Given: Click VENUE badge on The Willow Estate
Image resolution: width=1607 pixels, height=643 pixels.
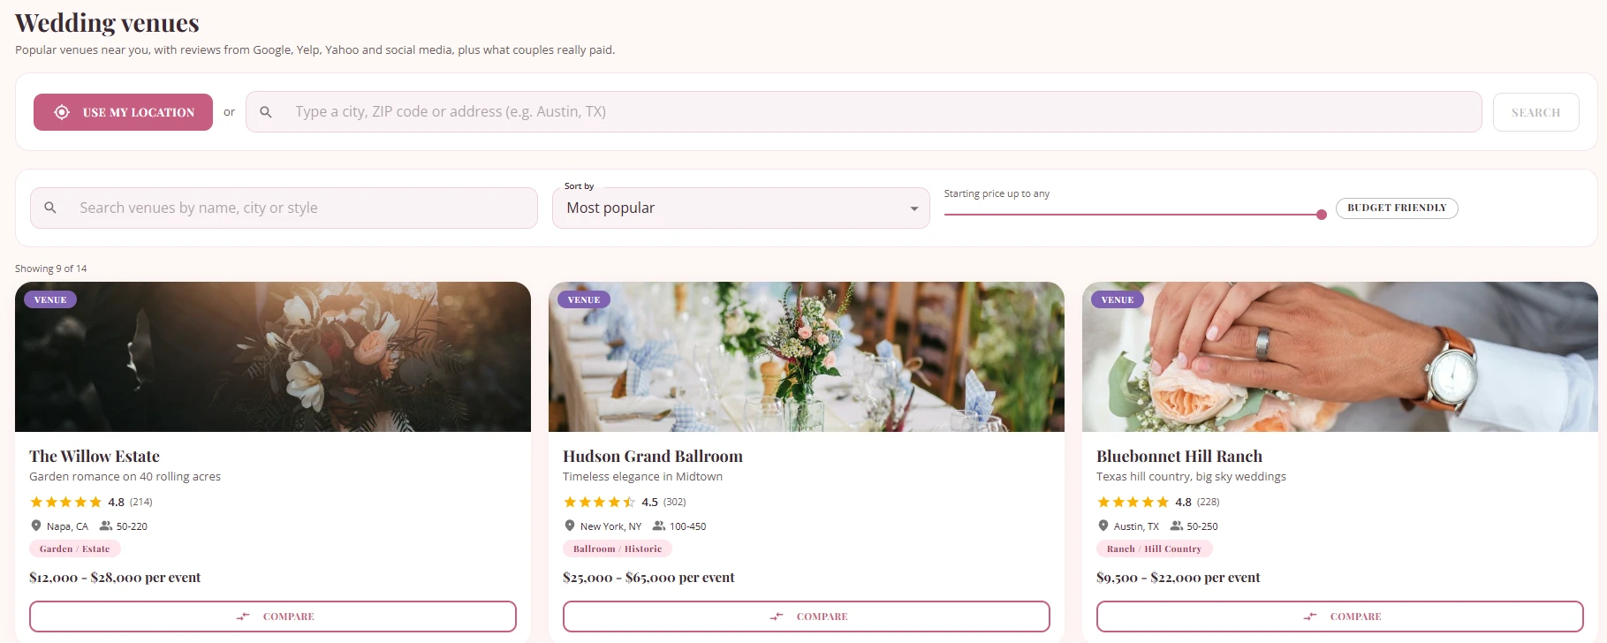Looking at the screenshot, I should 50,299.
